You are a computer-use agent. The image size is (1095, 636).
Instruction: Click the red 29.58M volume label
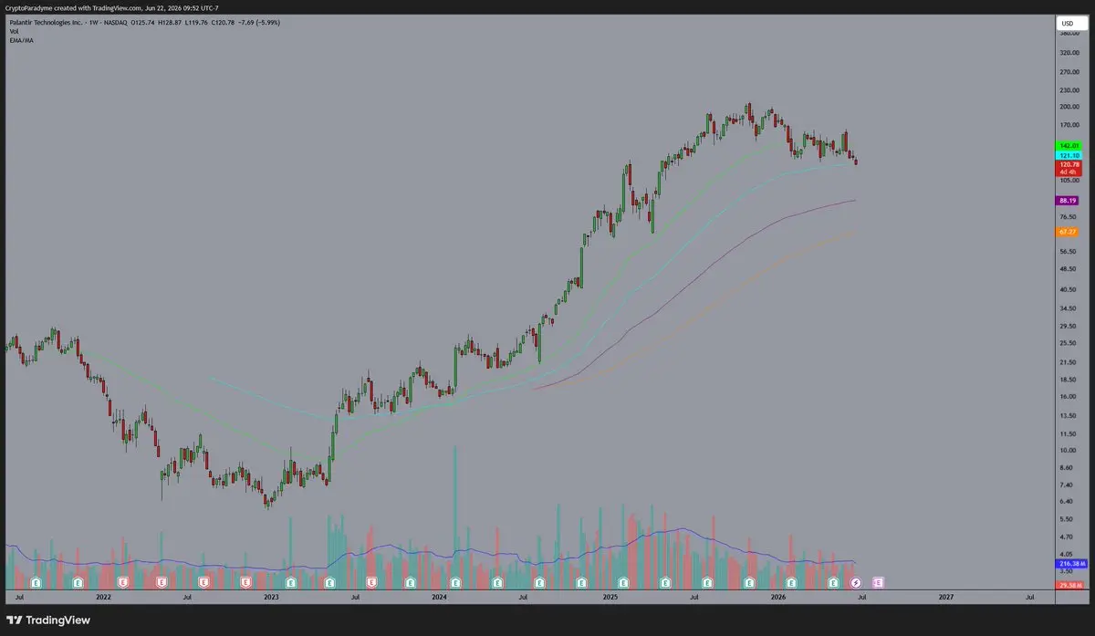click(1068, 585)
